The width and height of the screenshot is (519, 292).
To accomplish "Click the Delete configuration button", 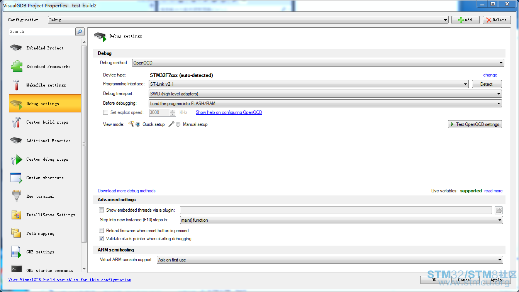I will [497, 20].
